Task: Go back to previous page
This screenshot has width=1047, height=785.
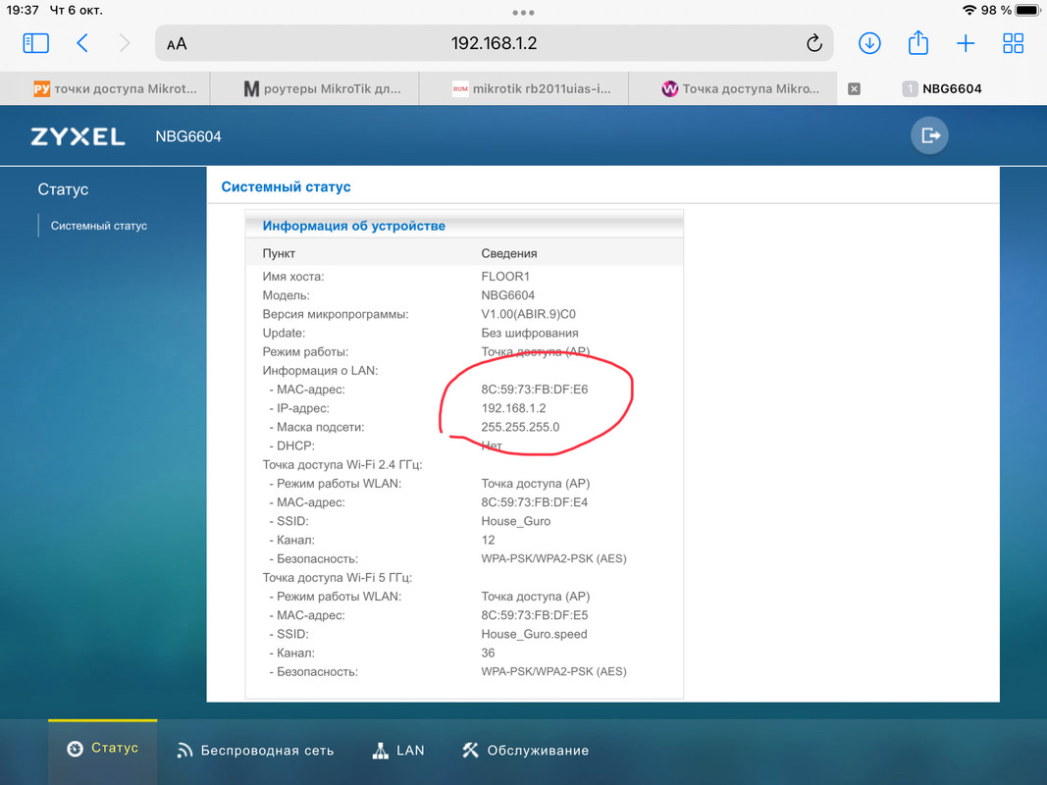Action: tap(82, 43)
